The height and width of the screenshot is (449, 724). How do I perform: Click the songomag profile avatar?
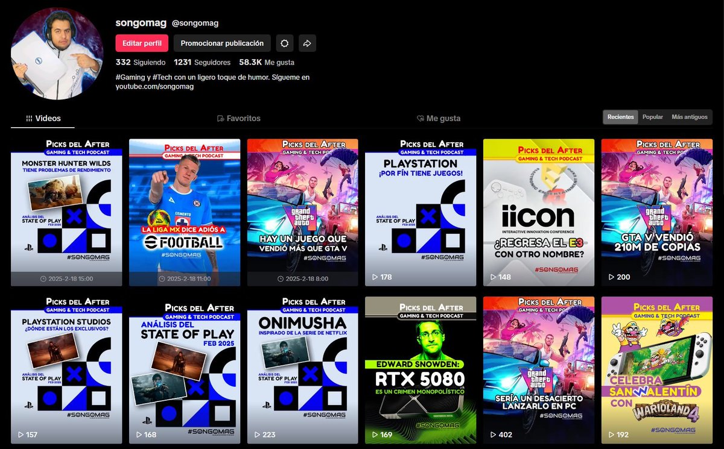click(x=57, y=54)
